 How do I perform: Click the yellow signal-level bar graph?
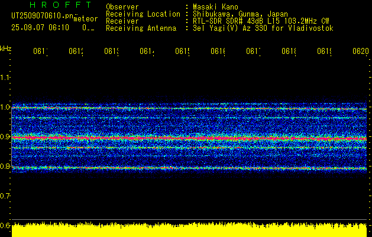tap(189, 230)
